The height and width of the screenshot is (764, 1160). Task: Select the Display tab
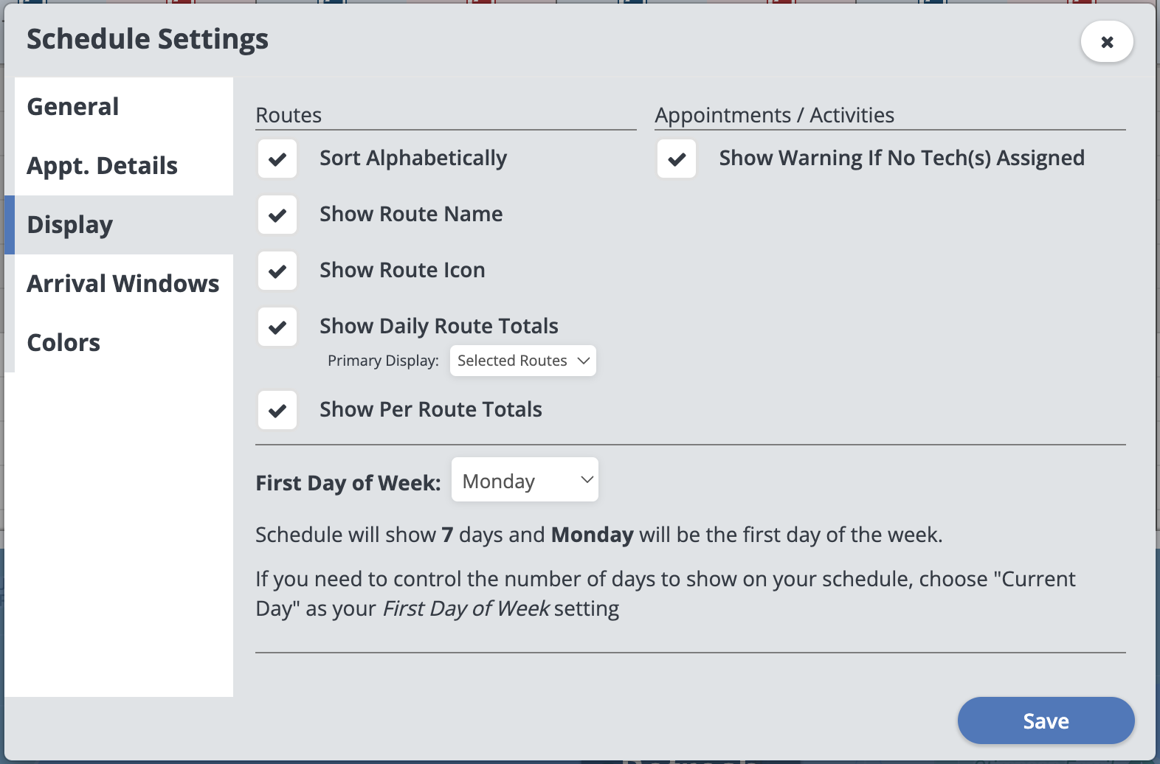pos(70,225)
